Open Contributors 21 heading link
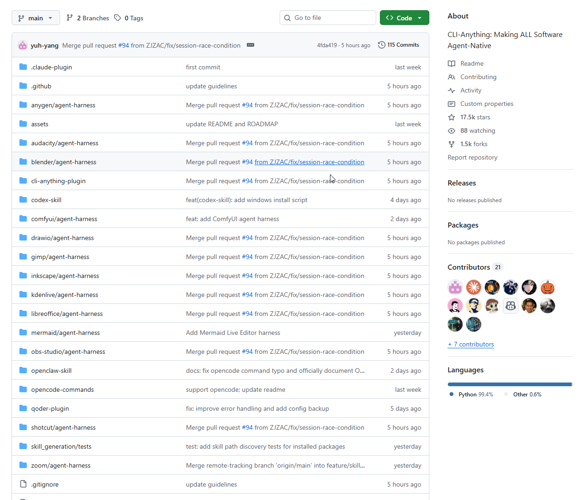Image resolution: width=580 pixels, height=500 pixels. [x=475, y=267]
